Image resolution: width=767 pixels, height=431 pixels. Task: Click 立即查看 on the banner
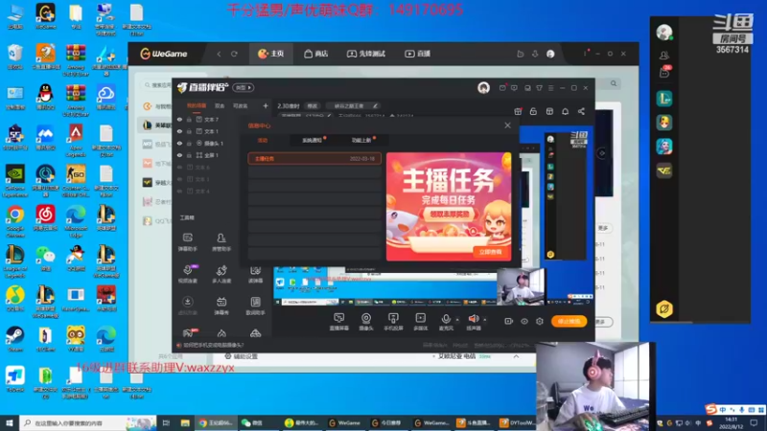490,252
